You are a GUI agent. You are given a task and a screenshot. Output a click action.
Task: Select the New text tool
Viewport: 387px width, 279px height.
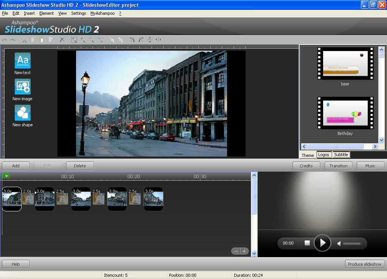[22, 60]
